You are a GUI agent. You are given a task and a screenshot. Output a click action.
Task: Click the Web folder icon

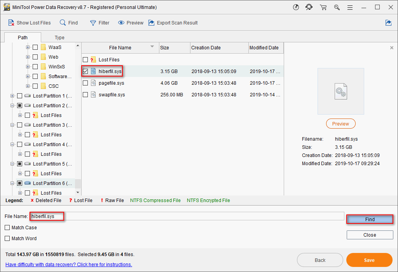pyautogui.click(x=44, y=57)
